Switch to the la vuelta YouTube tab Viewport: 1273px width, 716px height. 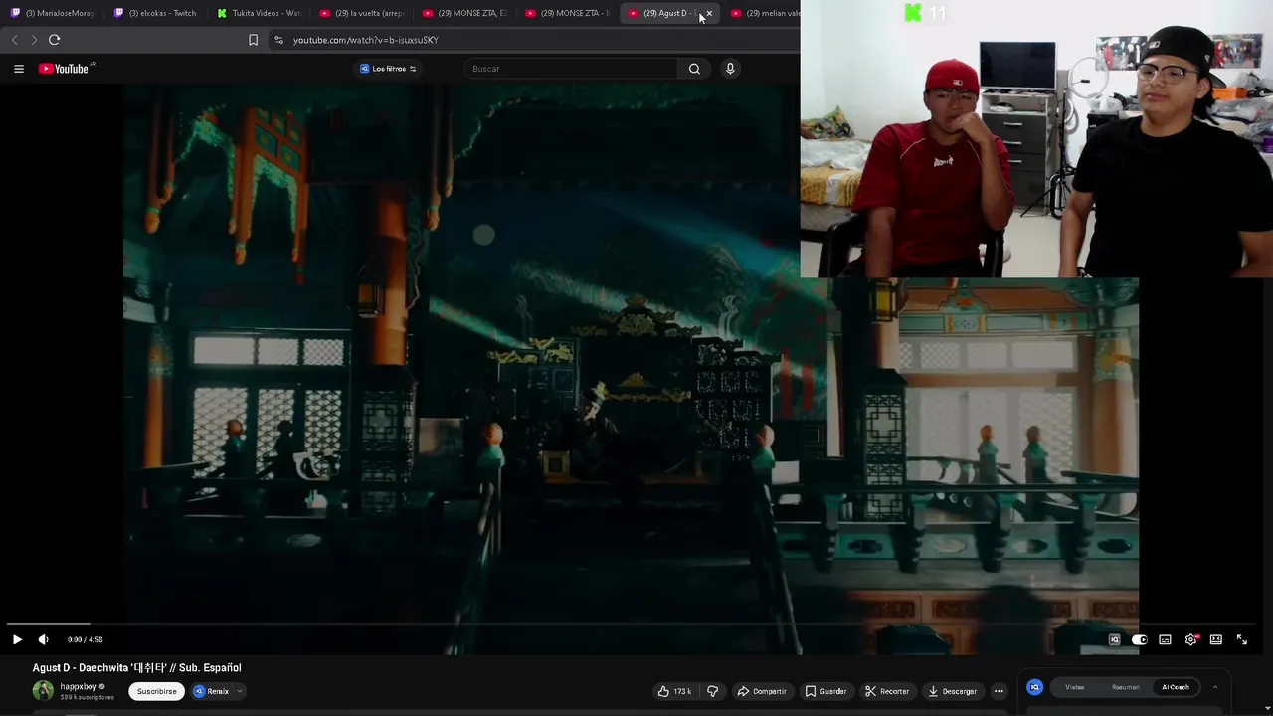362,13
